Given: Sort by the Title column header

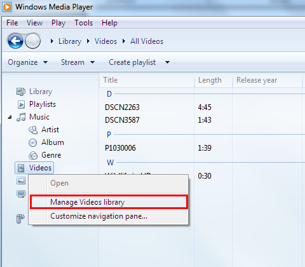Looking at the screenshot, I should (x=147, y=80).
